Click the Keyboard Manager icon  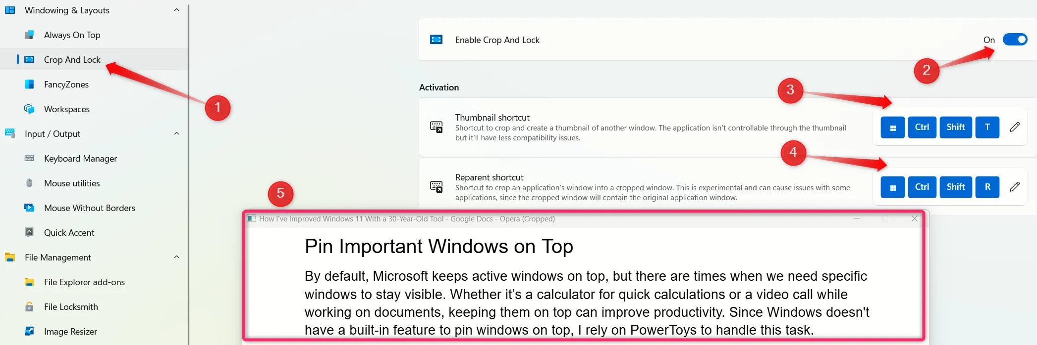pyautogui.click(x=29, y=158)
